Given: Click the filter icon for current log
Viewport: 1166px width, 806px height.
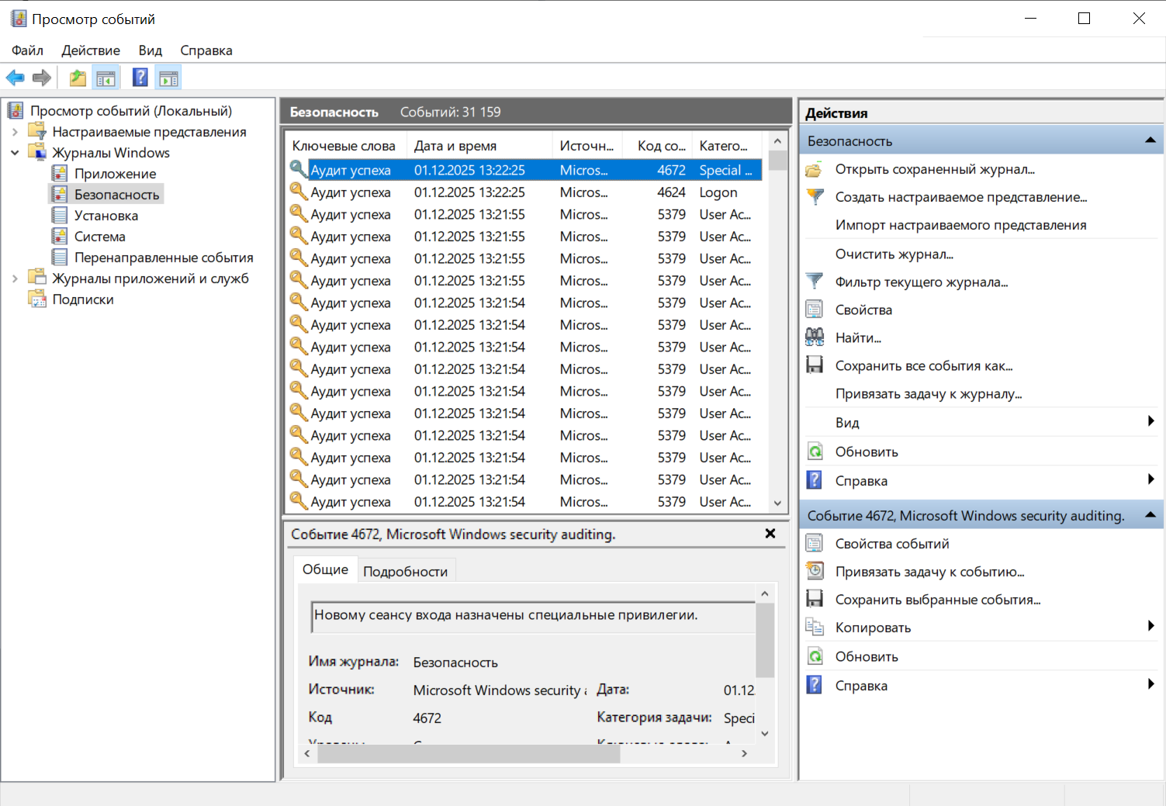Looking at the screenshot, I should click(x=815, y=282).
